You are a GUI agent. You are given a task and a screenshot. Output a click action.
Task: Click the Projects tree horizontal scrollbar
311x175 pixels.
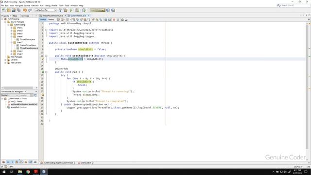(x=18, y=87)
